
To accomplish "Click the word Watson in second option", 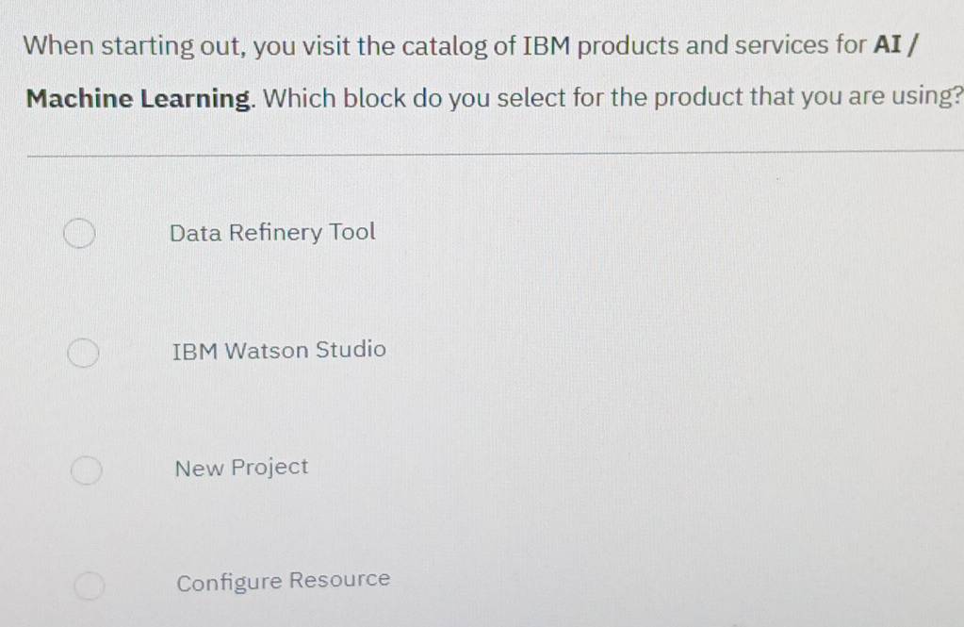I will (x=269, y=351).
